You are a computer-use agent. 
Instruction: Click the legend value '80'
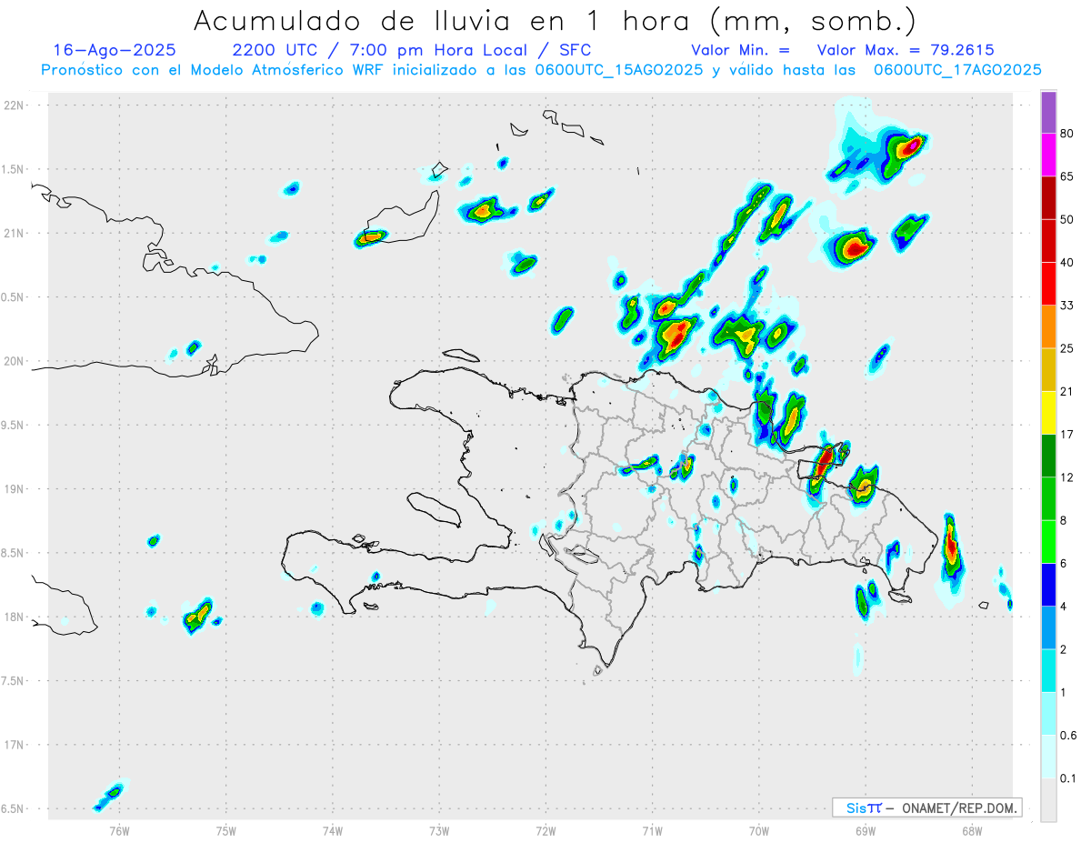click(1067, 135)
